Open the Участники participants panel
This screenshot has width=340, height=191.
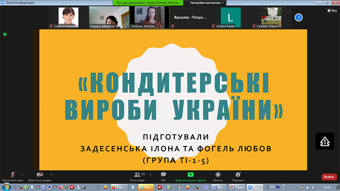click(137, 177)
